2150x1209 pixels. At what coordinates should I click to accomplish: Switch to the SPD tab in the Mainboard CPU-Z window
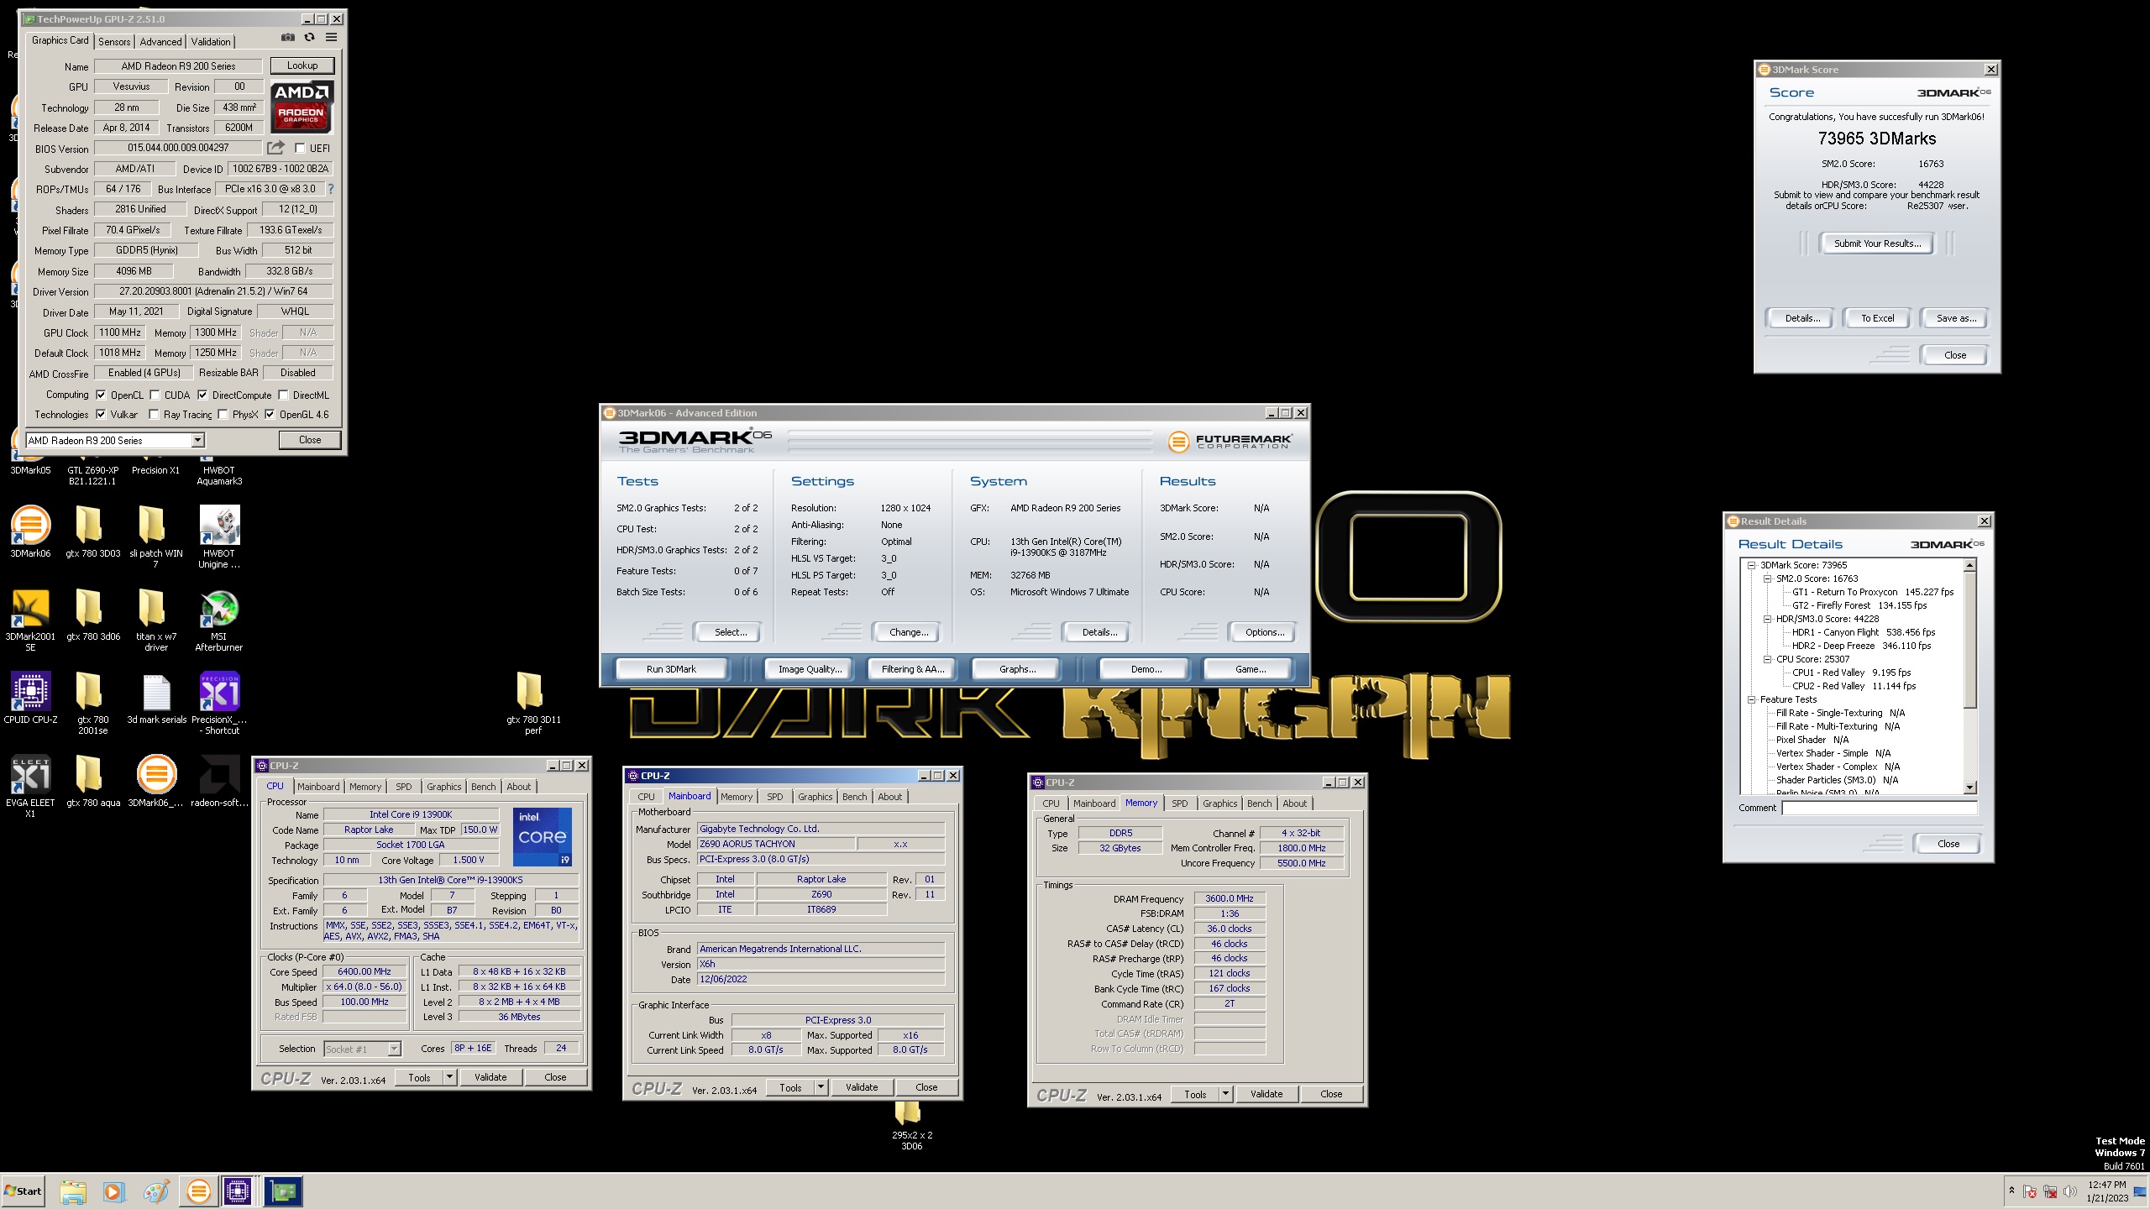point(774,797)
